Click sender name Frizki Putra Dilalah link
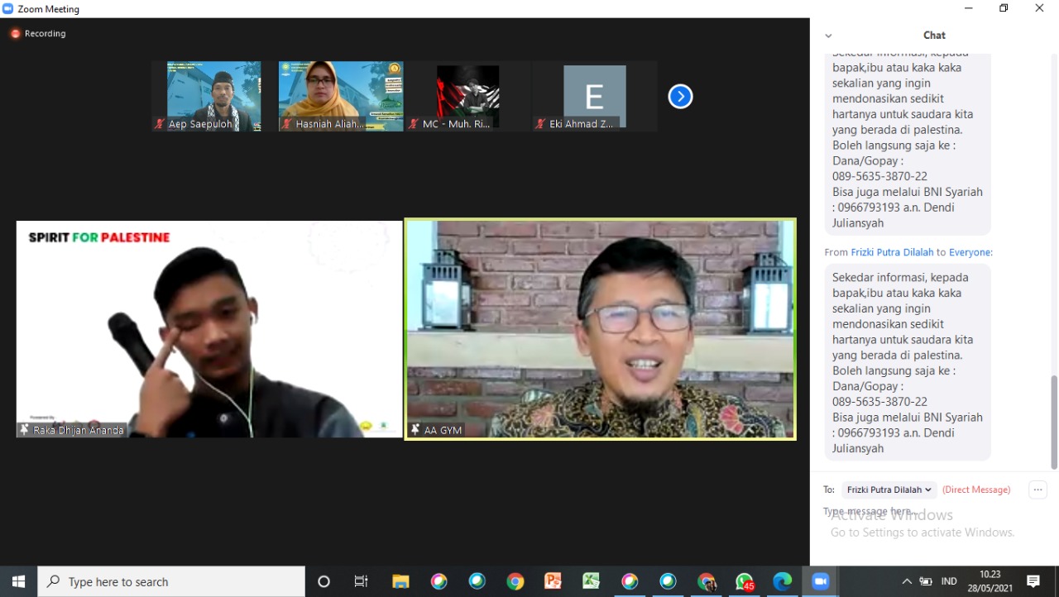 pos(892,252)
